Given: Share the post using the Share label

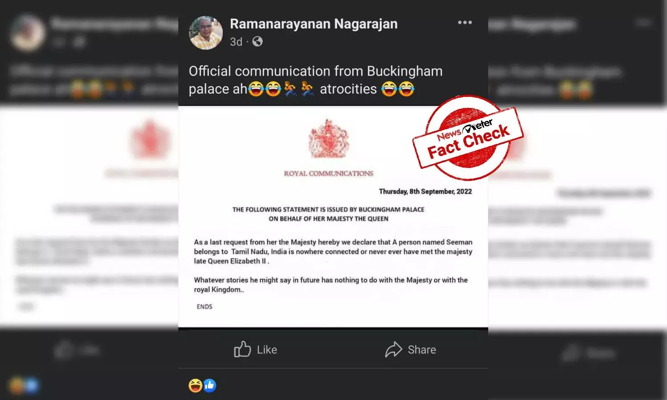Looking at the screenshot, I should coord(422,350).
